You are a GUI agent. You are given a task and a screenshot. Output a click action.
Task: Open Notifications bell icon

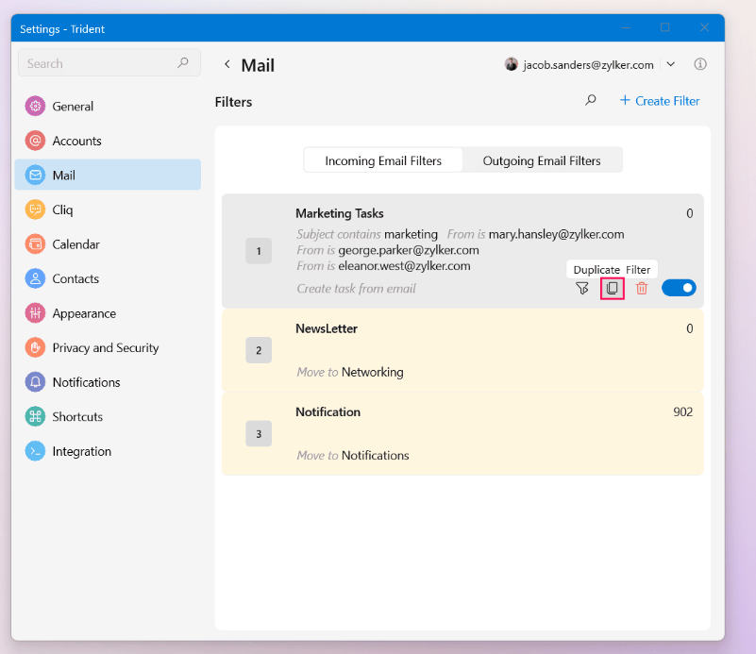(x=35, y=382)
